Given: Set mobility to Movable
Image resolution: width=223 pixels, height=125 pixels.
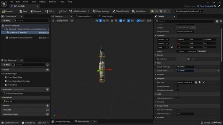Looking at the screenshot, I should (x=202, y=51).
